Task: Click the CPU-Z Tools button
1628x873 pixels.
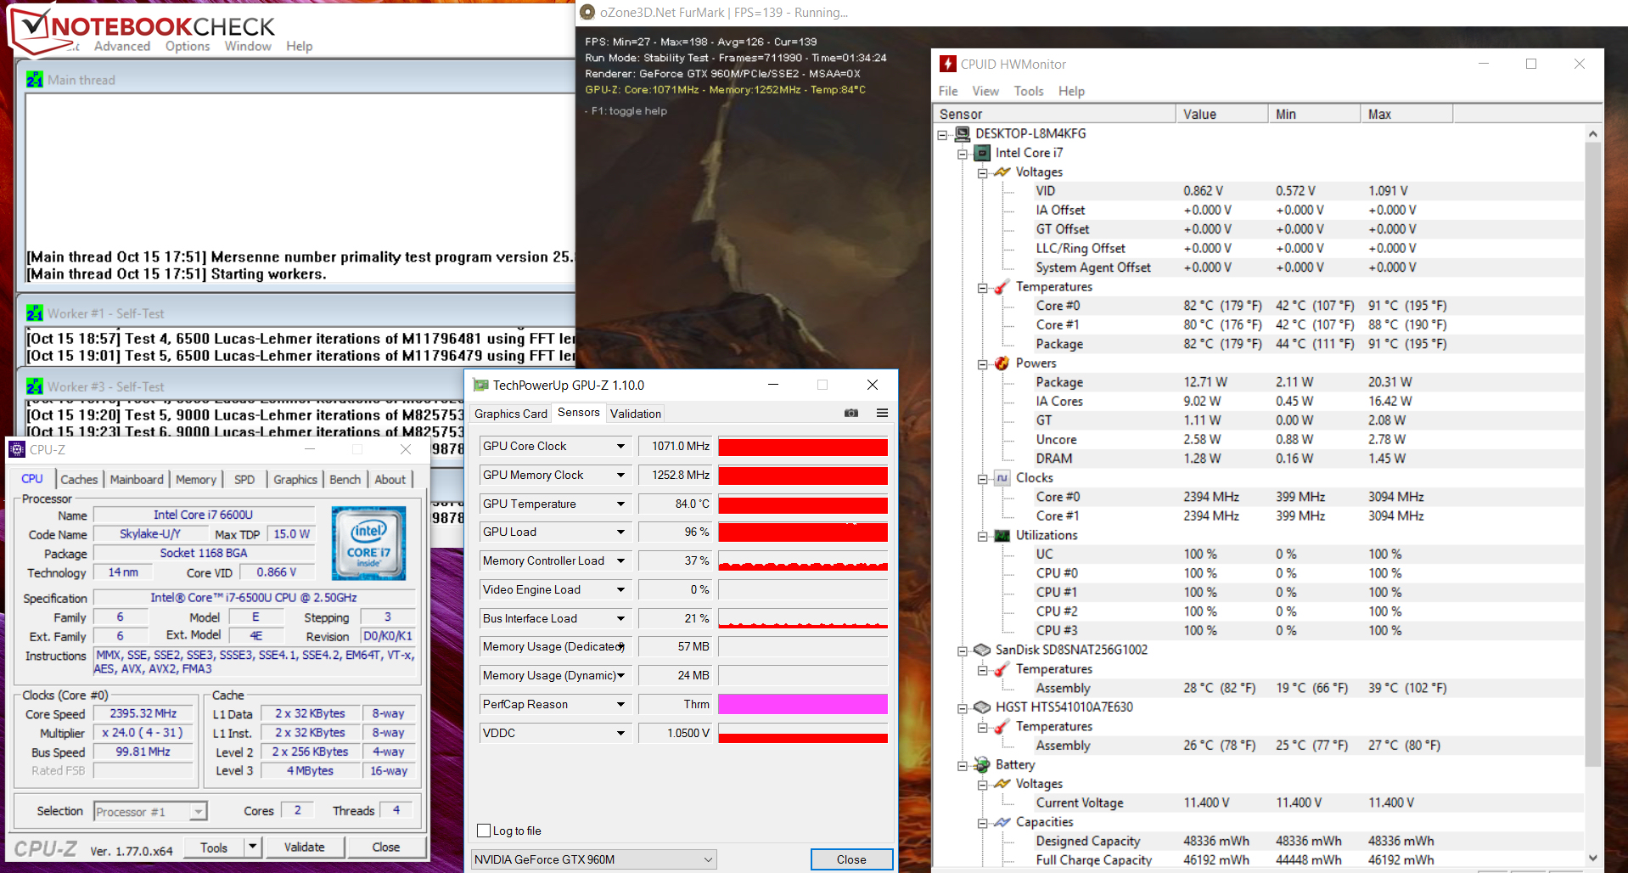Action: [214, 847]
